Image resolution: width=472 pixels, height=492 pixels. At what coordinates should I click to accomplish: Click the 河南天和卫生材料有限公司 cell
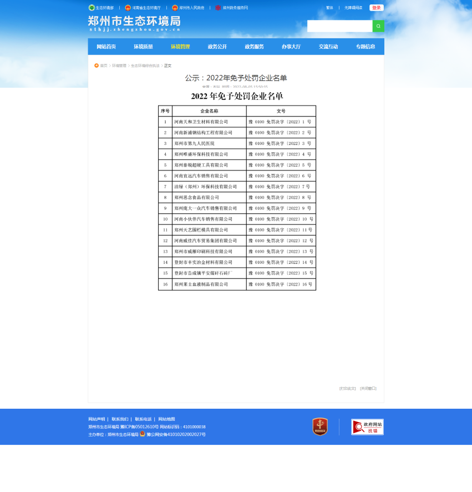[209, 122]
